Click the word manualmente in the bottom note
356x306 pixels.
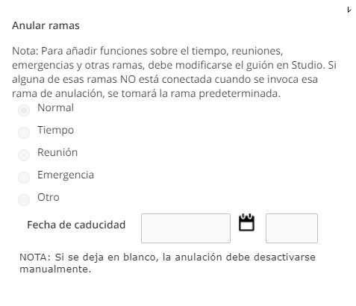tap(55, 269)
